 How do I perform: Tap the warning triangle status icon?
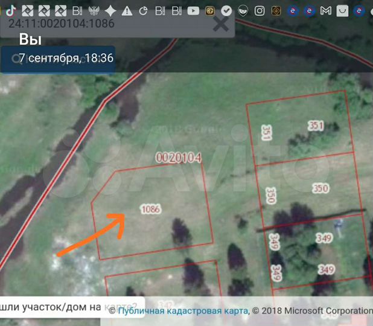127,10
